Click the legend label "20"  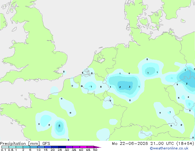pos(53,150)
